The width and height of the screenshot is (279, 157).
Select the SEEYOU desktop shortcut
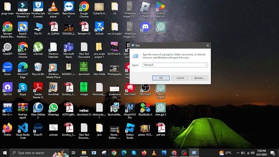click(x=7, y=89)
